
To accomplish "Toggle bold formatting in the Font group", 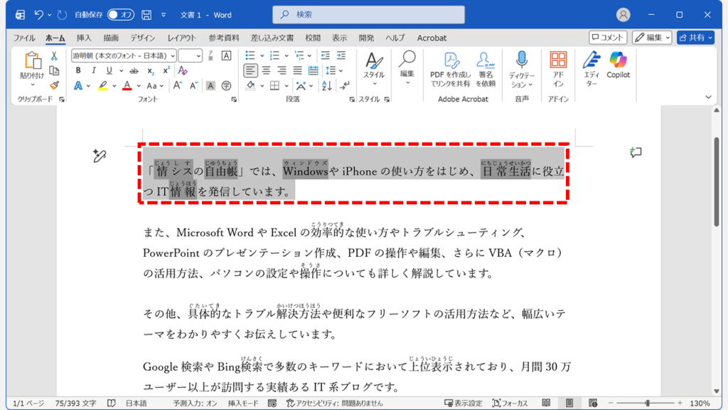I will point(79,70).
